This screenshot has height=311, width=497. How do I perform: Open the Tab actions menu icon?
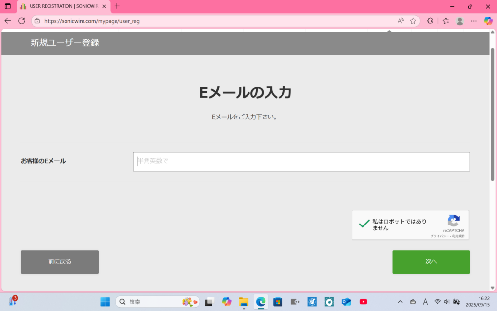[8, 6]
